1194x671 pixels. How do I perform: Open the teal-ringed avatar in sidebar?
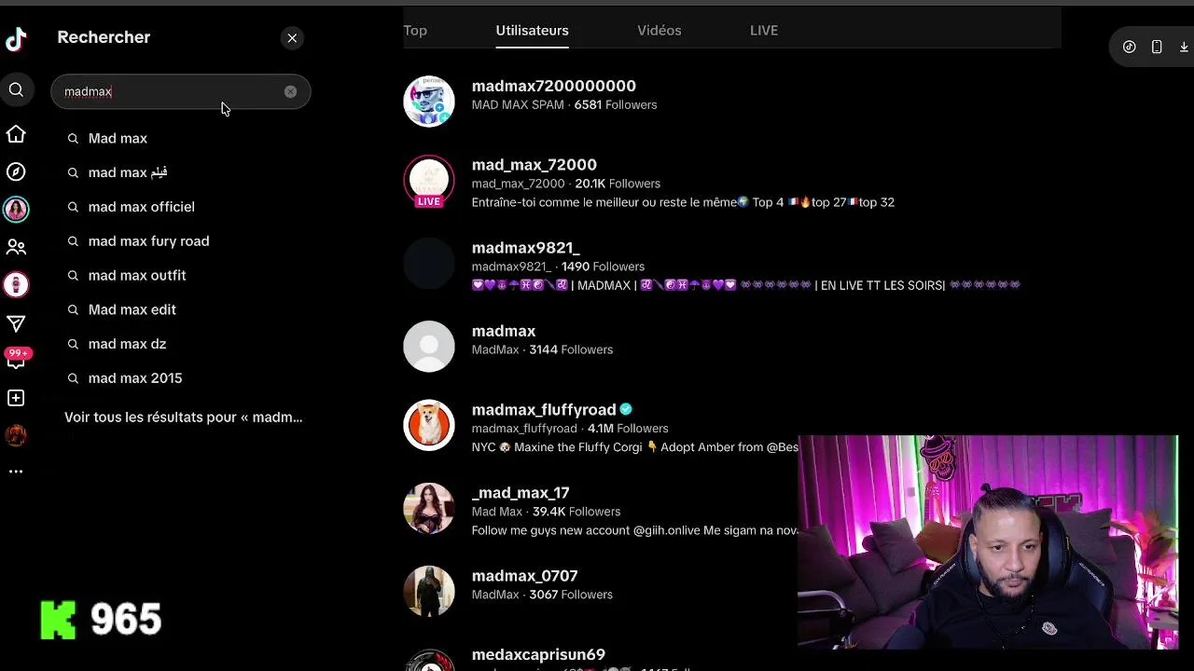(x=16, y=210)
